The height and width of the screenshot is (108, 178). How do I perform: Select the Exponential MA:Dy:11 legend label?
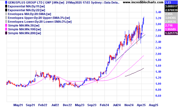(26, 6)
